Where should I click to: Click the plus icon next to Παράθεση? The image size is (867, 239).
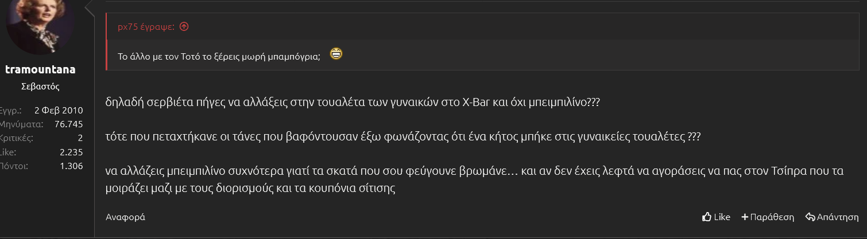[745, 217]
